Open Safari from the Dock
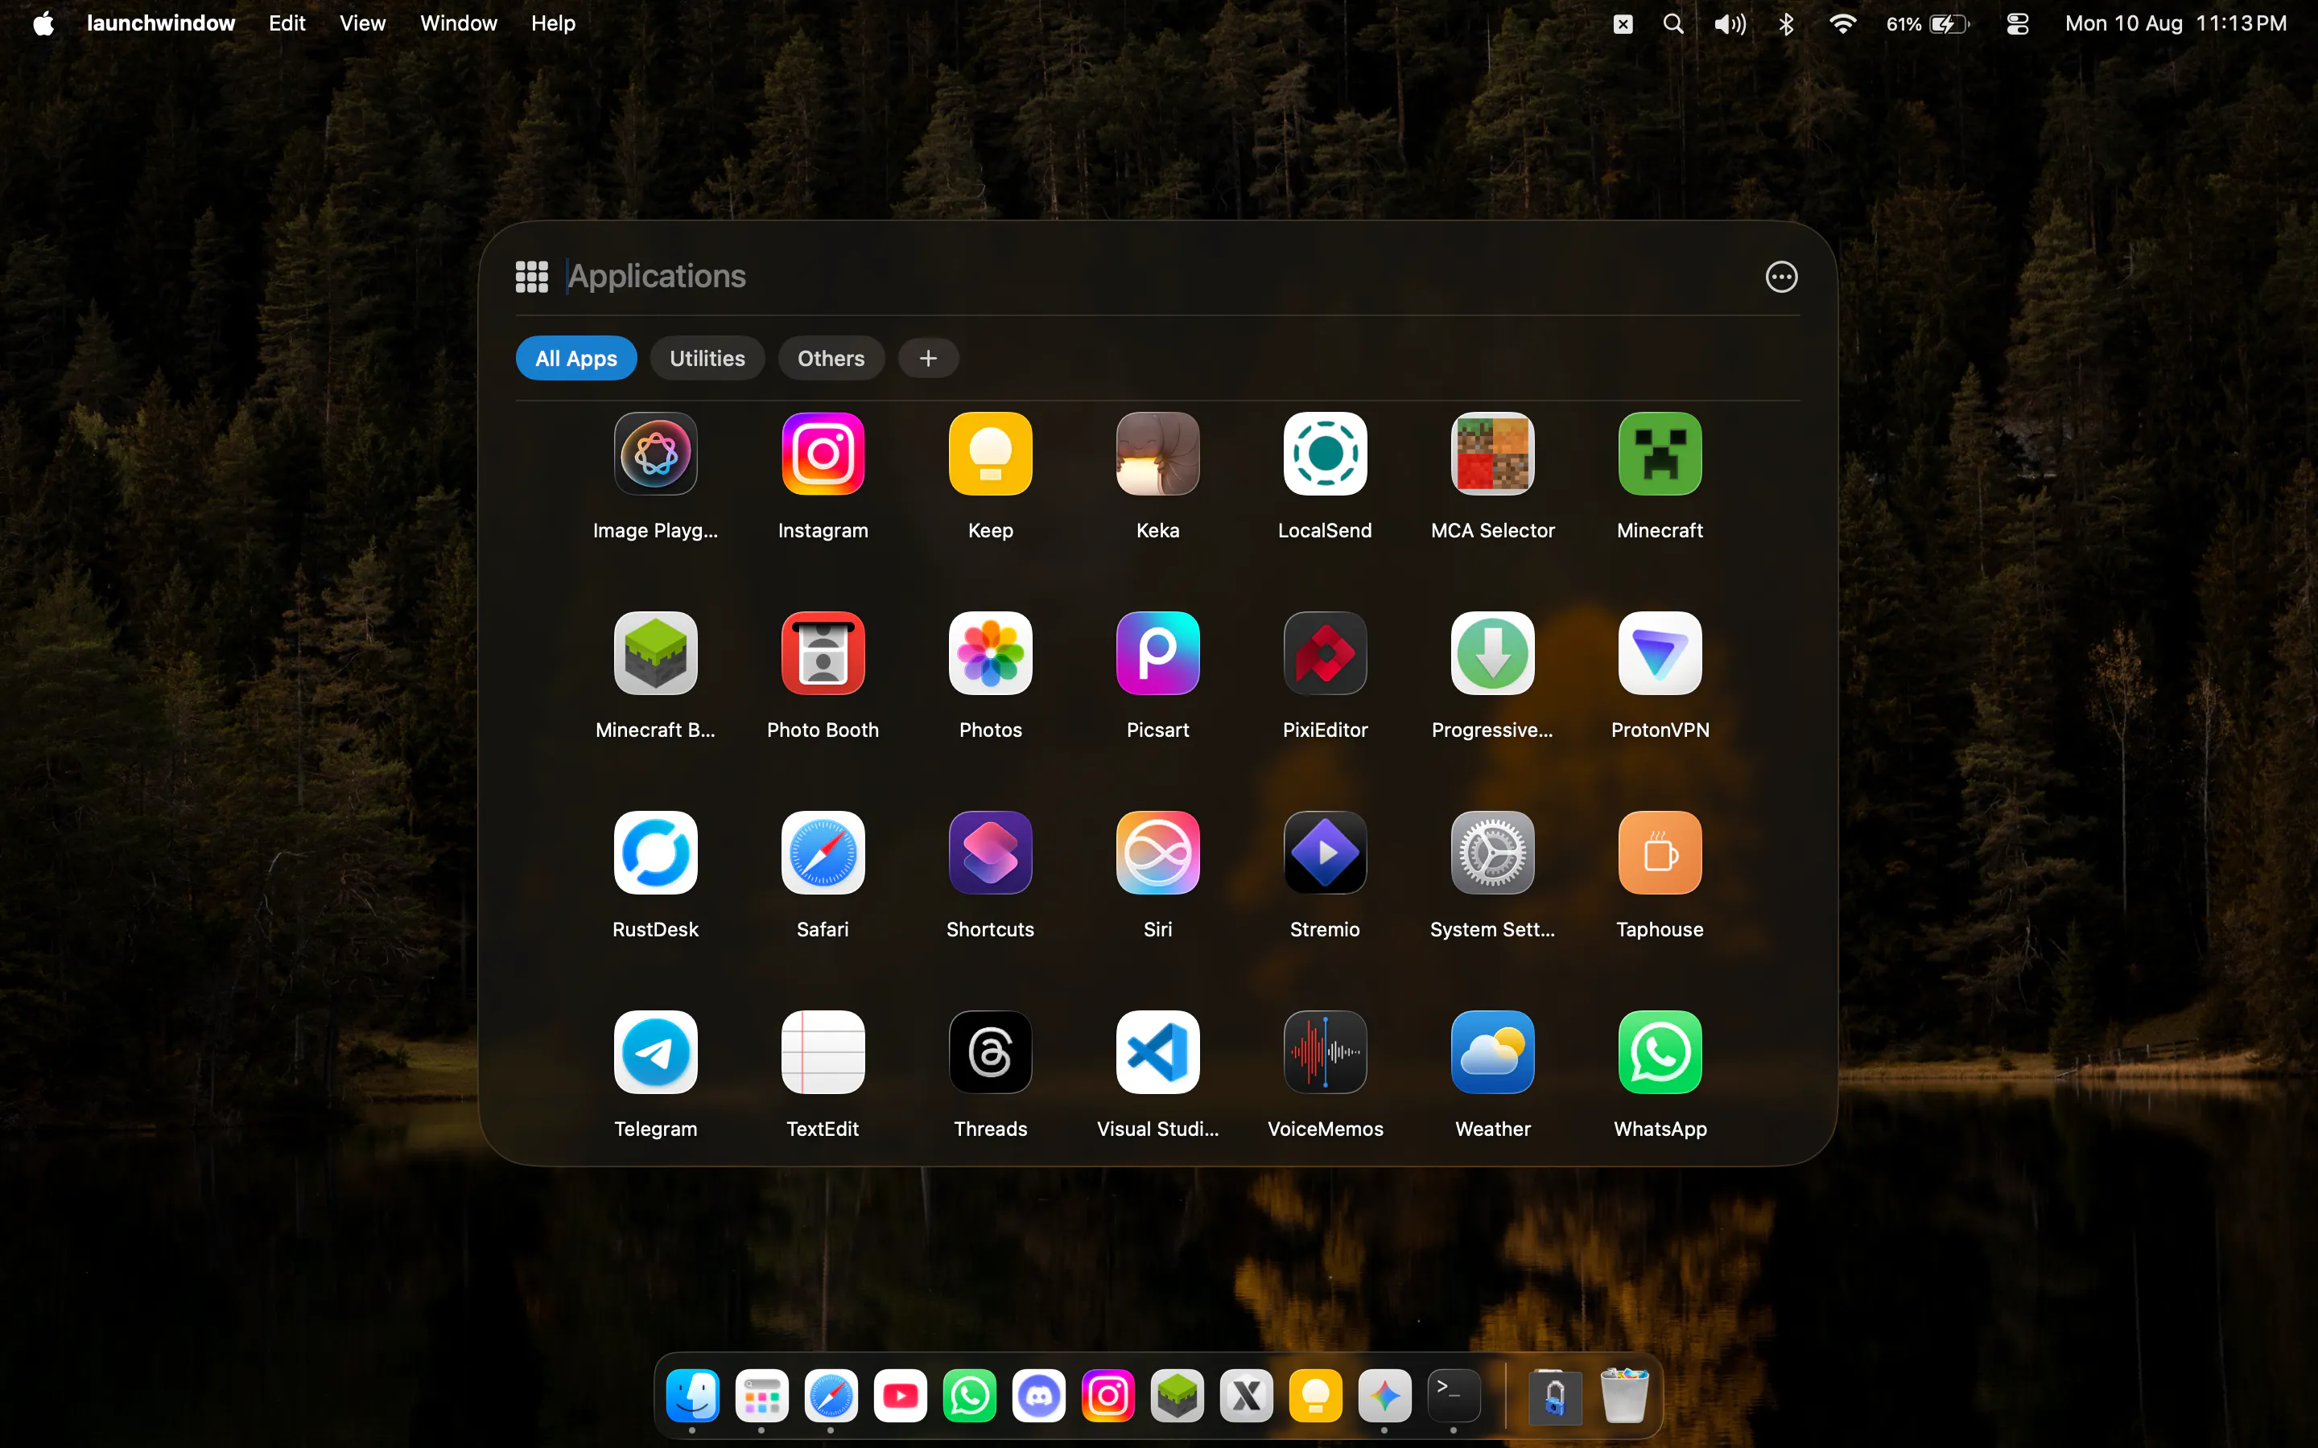Screen dimensions: 2318x1448 pos(831,1396)
